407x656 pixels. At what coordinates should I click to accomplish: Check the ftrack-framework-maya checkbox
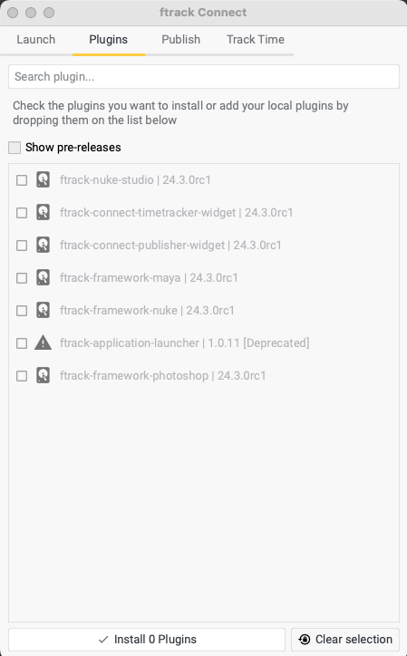(x=22, y=278)
